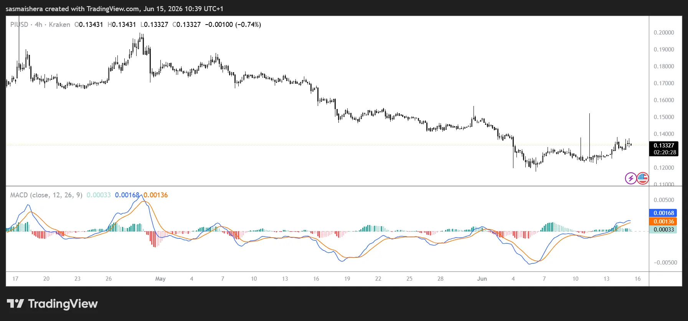Screen dimensions: 688x321
Task: Click the 0.15000 price axis label
Action: click(x=664, y=117)
